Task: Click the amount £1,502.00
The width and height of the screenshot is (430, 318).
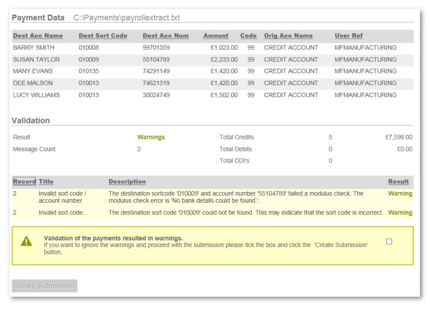Action: (224, 95)
